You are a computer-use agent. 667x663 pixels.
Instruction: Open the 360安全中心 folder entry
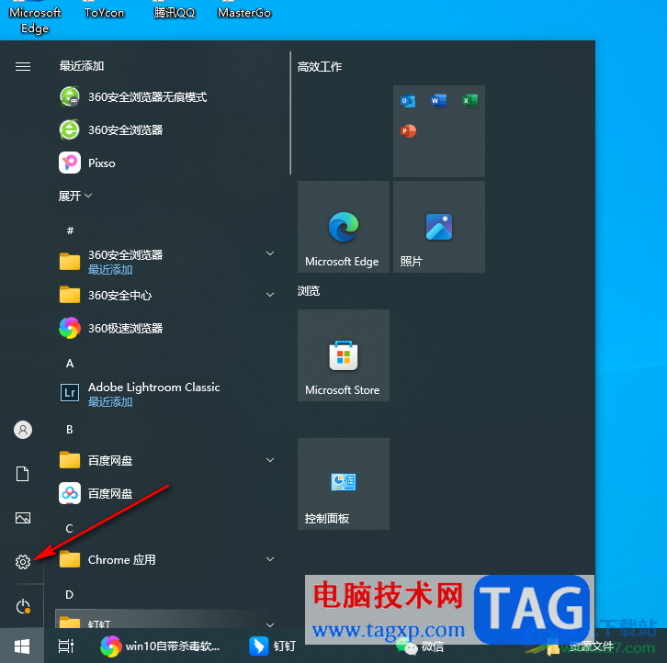coord(167,295)
